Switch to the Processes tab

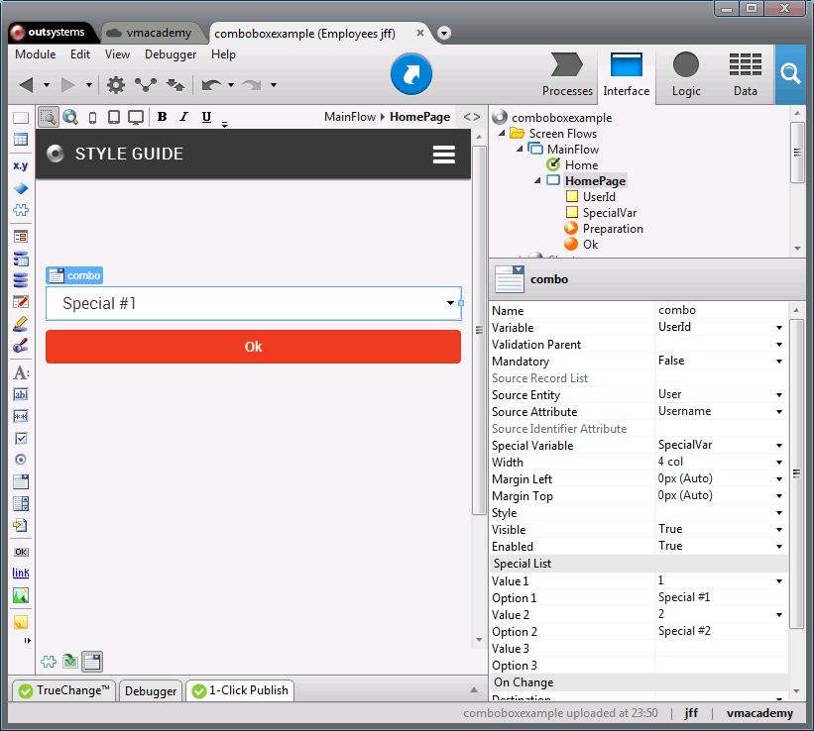[x=567, y=74]
